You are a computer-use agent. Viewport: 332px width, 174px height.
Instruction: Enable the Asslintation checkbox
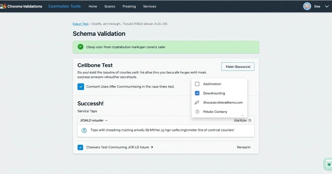point(197,84)
